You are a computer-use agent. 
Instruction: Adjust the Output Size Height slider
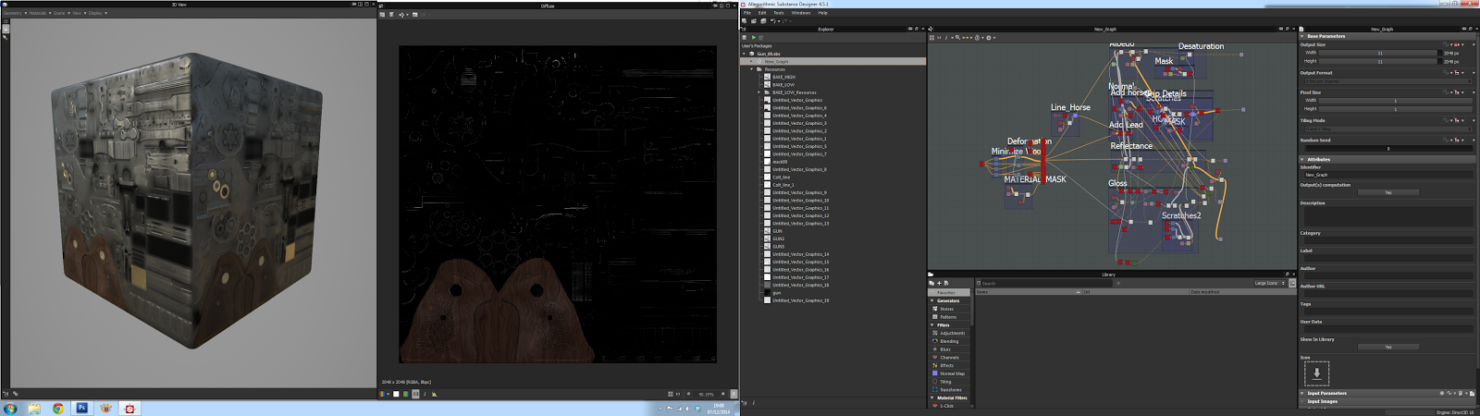click(x=1380, y=61)
